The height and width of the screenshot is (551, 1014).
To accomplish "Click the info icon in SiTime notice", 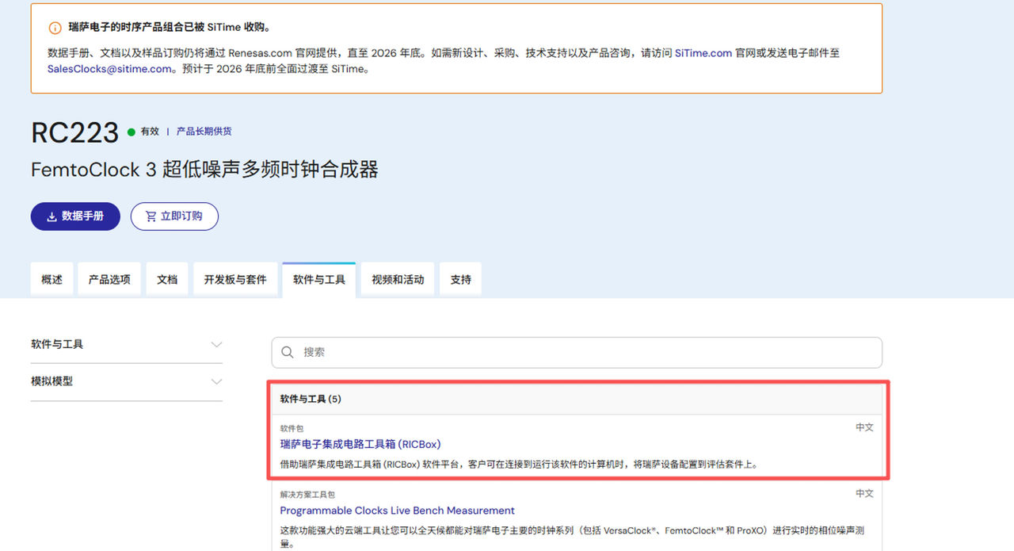I will [x=55, y=28].
